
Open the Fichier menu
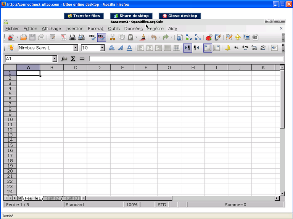pyautogui.click(x=12, y=29)
